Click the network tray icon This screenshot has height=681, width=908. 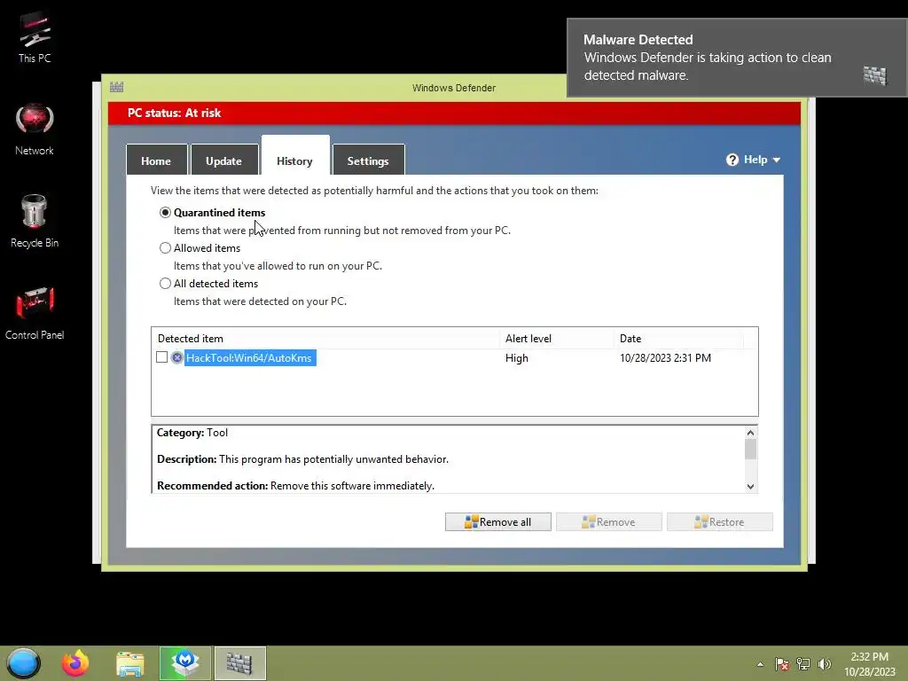(803, 664)
